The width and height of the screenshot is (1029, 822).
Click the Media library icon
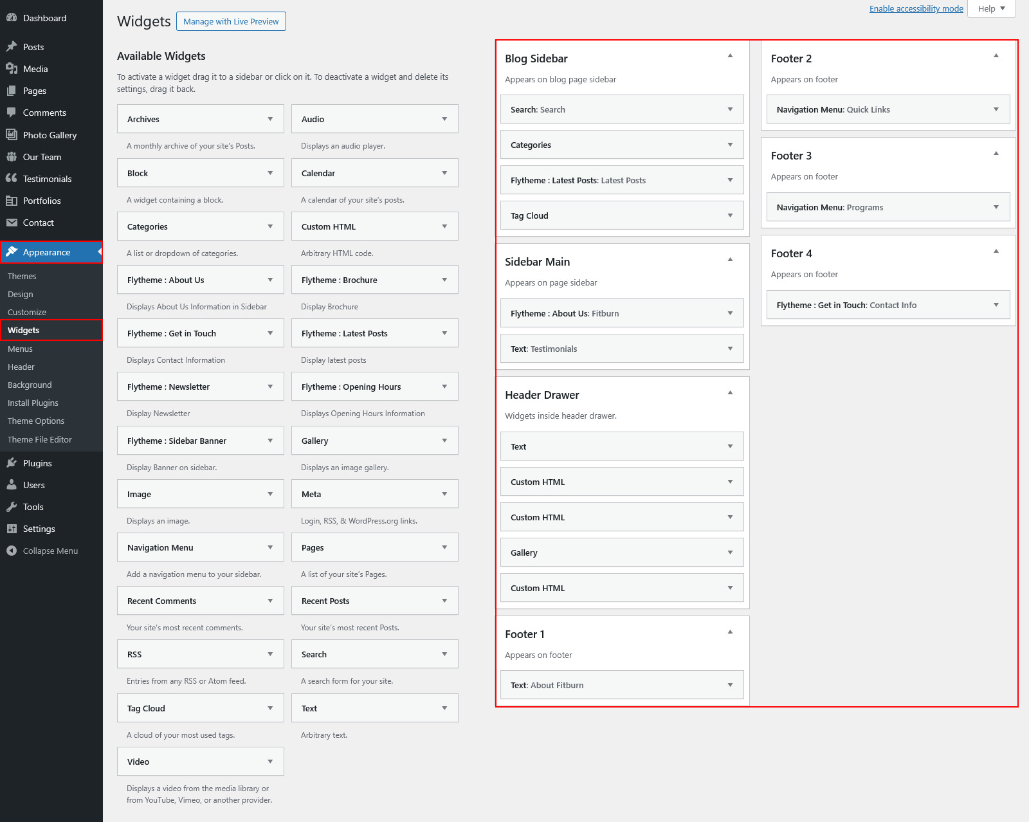pyautogui.click(x=12, y=69)
